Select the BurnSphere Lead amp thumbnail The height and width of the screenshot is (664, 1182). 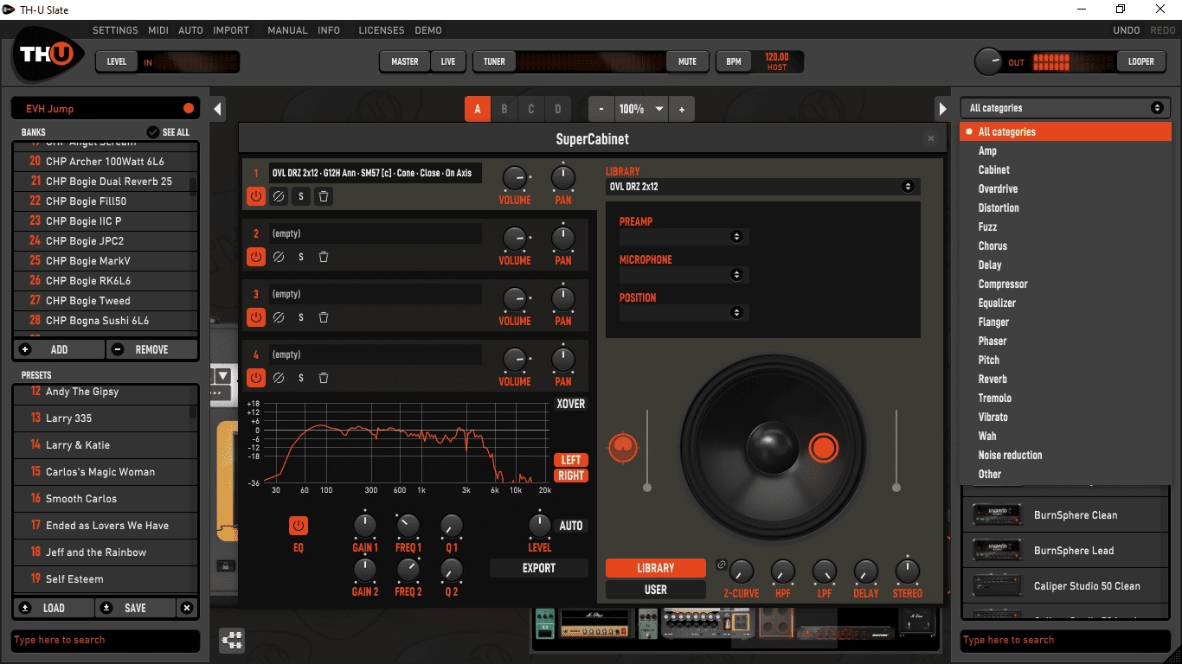tap(998, 550)
